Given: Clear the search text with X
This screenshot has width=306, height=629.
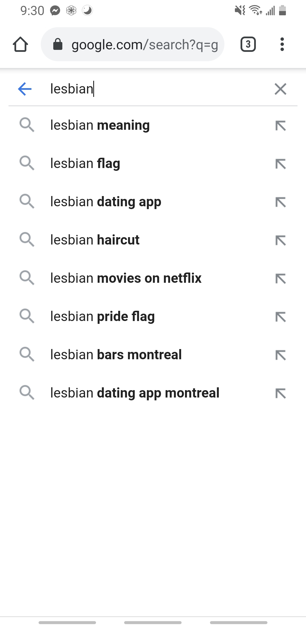Looking at the screenshot, I should (x=280, y=89).
